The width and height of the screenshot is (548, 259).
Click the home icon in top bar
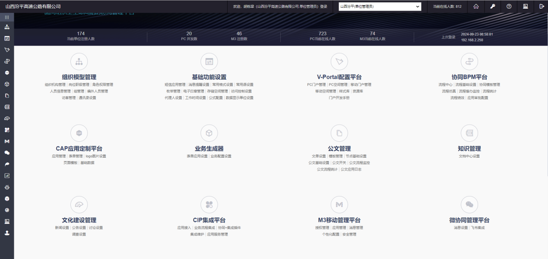476,6
